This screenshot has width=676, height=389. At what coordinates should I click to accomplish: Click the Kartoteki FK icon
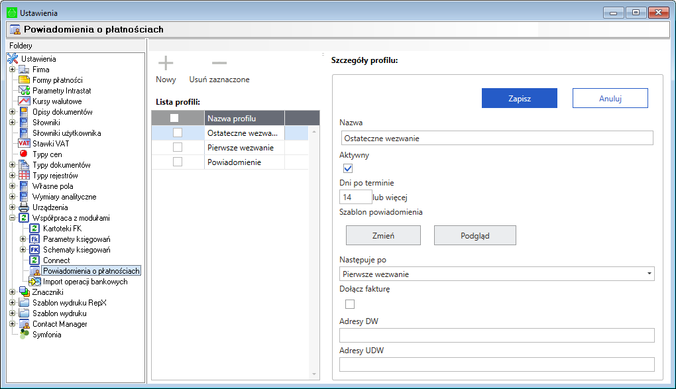pyautogui.click(x=34, y=229)
